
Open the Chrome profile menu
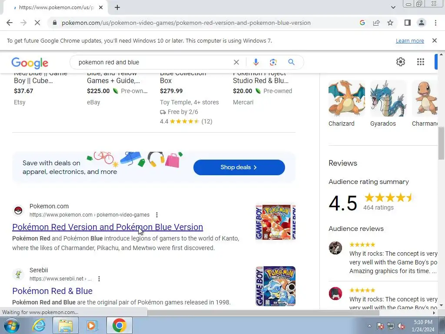click(x=422, y=23)
